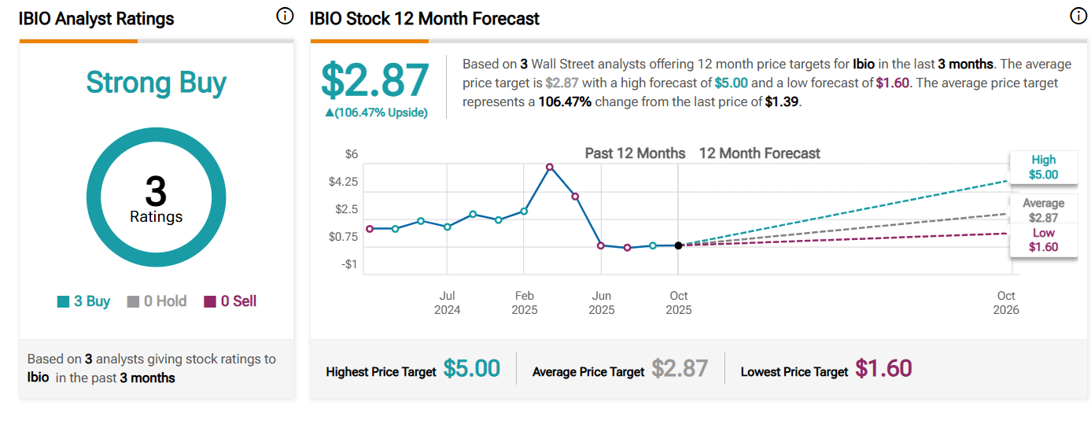The width and height of the screenshot is (1091, 435).
Task: Click the 106.47% Upside indicator
Action: tap(376, 112)
